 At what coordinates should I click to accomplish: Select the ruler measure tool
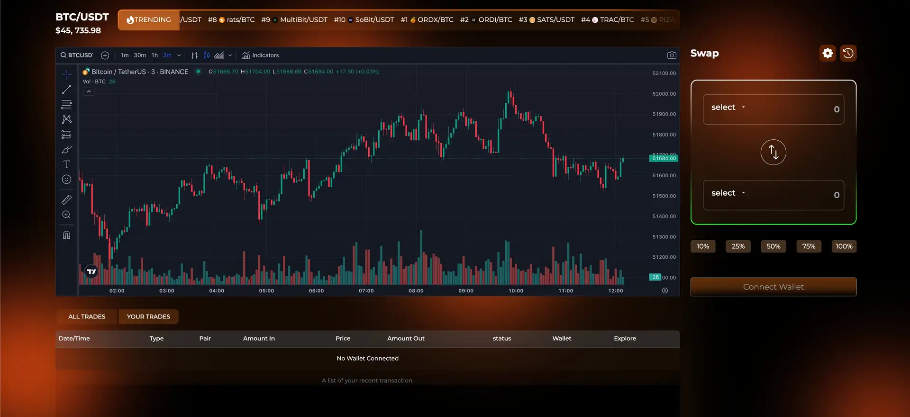(66, 199)
